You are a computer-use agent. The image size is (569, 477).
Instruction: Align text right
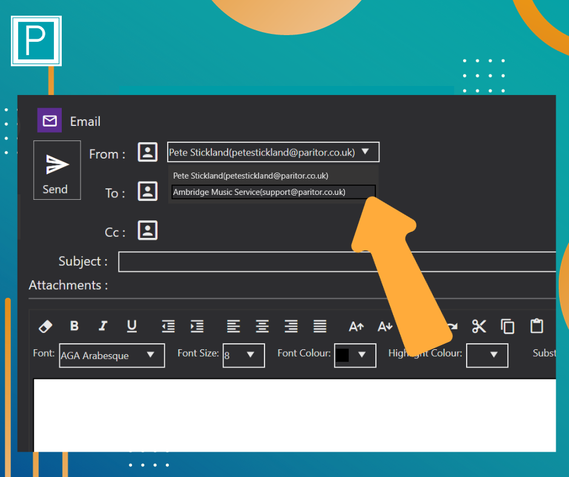[x=291, y=326]
